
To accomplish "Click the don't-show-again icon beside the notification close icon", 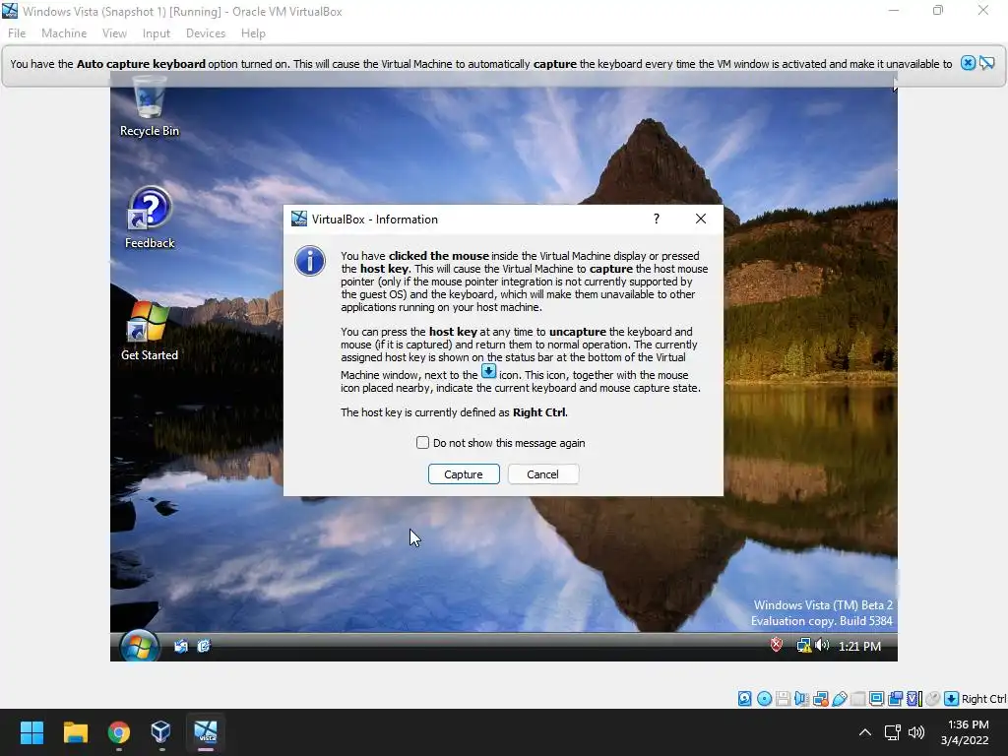I will 986,63.
